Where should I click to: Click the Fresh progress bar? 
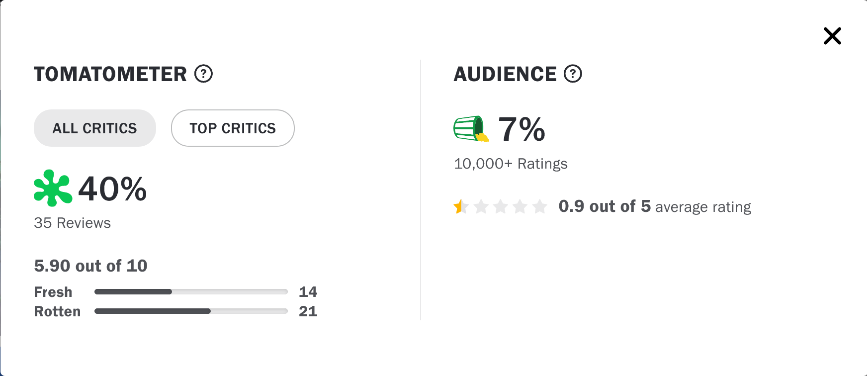pos(191,292)
